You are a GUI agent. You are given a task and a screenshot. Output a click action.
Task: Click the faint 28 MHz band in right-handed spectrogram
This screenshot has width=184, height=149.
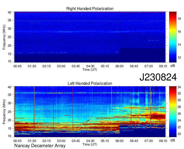90,32
